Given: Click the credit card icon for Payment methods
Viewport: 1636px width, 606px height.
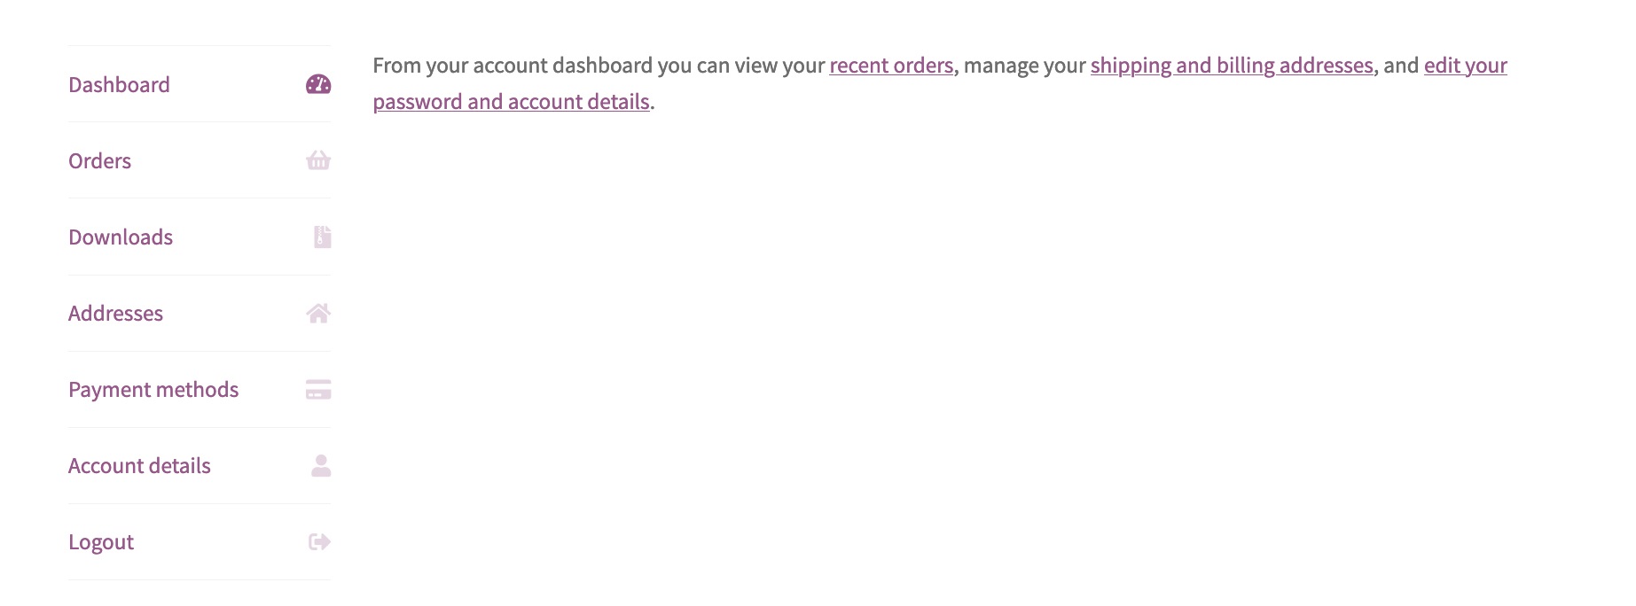Looking at the screenshot, I should tap(318, 389).
